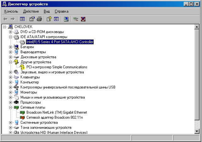Click the sound devices speaker icon

[16, 72]
